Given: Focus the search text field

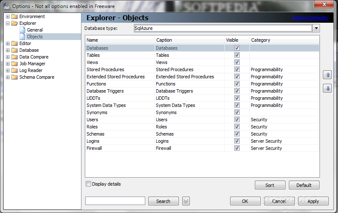Looking at the screenshot, I should click(115, 201).
